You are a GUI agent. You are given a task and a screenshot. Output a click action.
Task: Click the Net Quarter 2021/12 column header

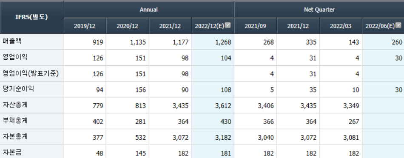point(298,26)
